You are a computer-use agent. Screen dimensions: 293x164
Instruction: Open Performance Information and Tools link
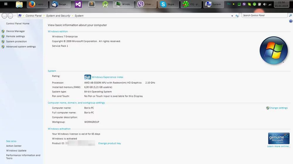(23, 157)
